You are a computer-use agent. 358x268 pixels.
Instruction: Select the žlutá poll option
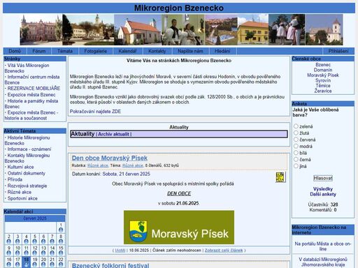[296, 133]
